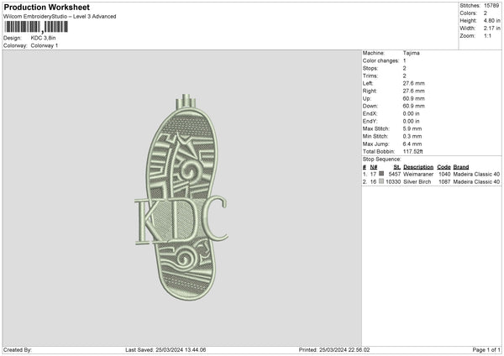Select the barcode below the studio name
This screenshot has width=504, height=356.
35,27
